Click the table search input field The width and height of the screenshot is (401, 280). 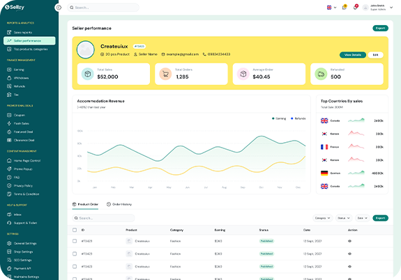coord(103,218)
